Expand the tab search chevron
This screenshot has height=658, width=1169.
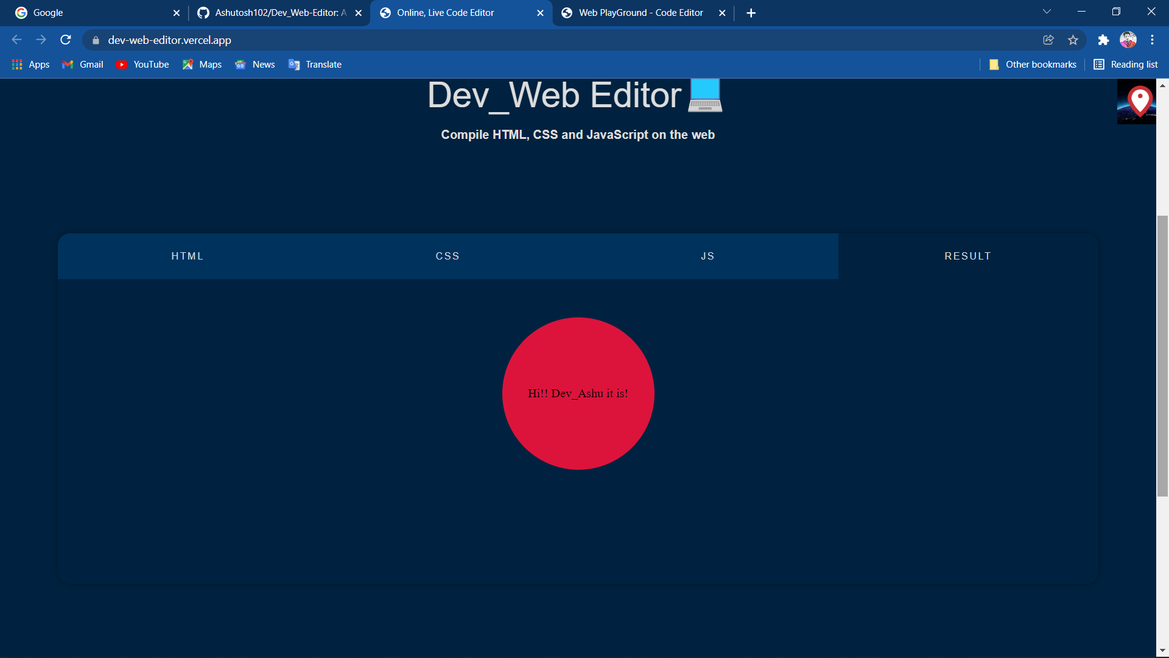[1047, 12]
